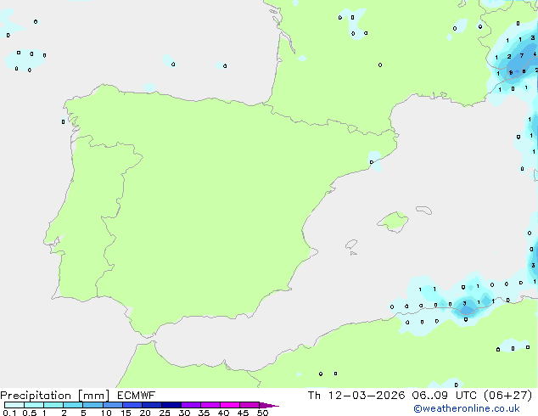Click the 50 label on precipitation scale

pos(262,413)
